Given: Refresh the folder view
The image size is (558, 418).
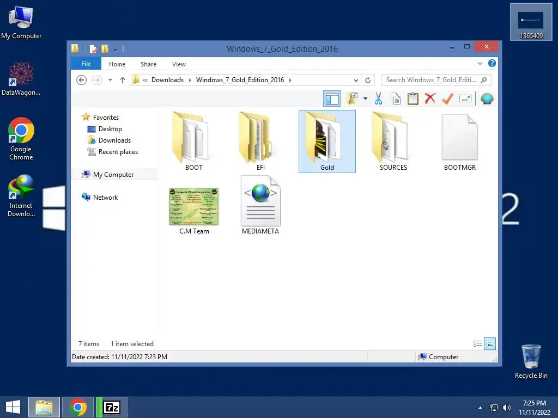Looking at the screenshot, I should click(368, 80).
